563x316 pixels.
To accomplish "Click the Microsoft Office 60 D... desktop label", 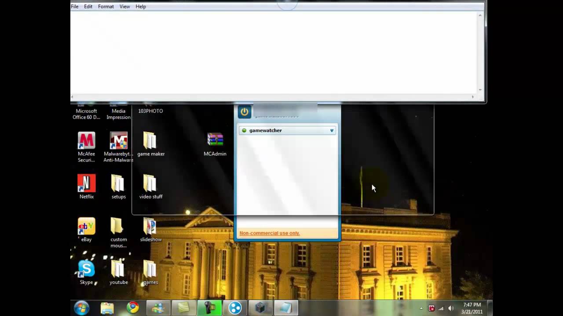I will tap(87, 114).
